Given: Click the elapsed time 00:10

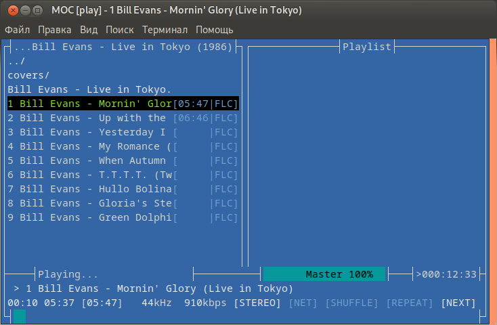Looking at the screenshot, I should pyautogui.click(x=22, y=303).
